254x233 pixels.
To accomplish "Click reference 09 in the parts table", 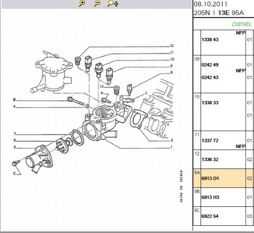I will [197, 59].
